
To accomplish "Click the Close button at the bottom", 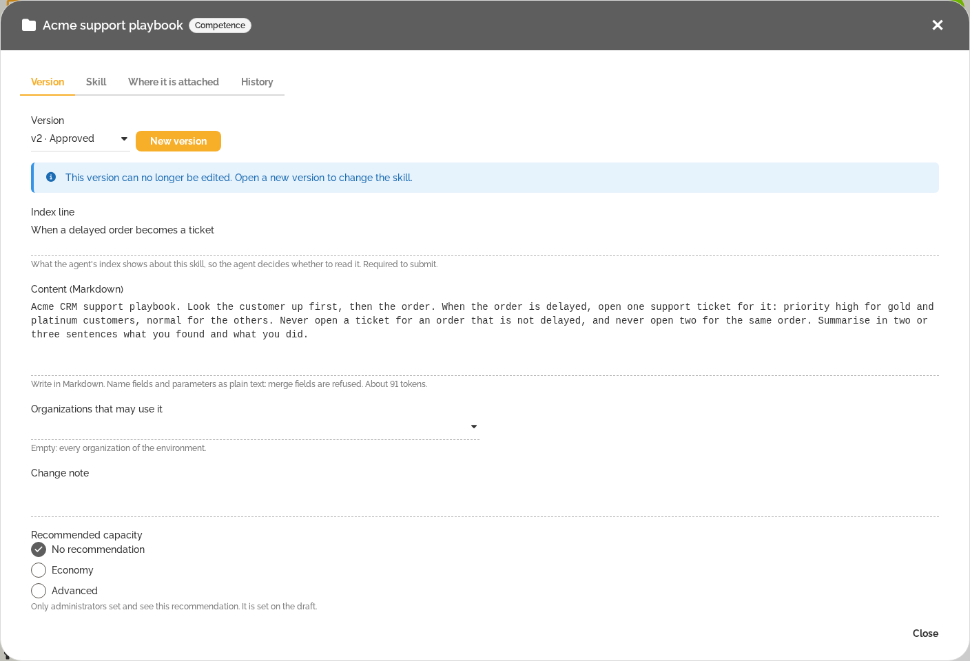I will point(925,633).
